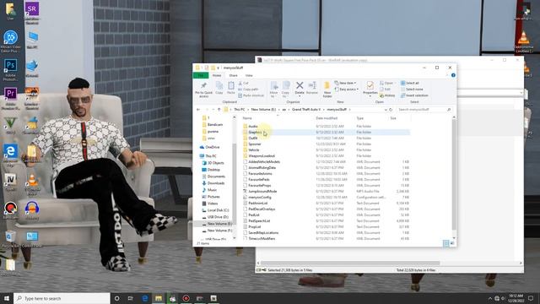540x304 pixels.
Task: Select Local Disk (C:) in the navigation pane
Action: [218, 210]
